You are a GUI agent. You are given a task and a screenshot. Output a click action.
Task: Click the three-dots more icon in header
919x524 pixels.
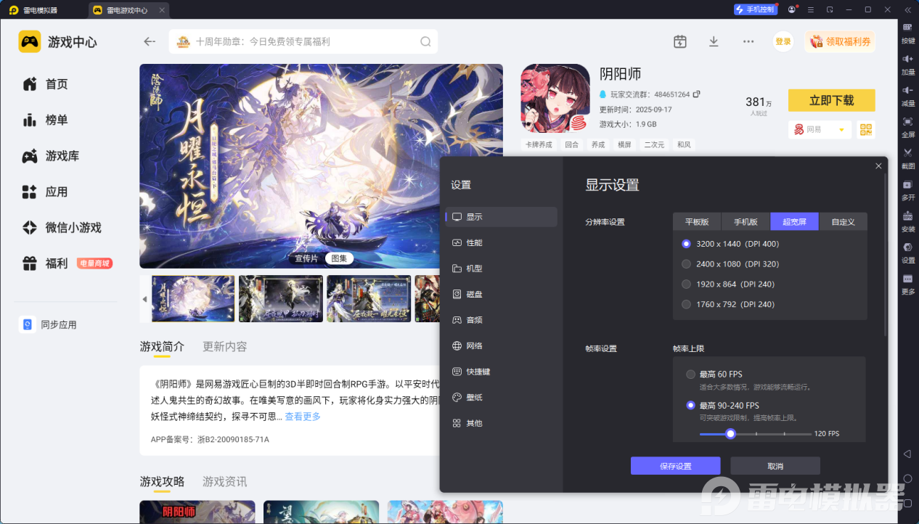(748, 41)
